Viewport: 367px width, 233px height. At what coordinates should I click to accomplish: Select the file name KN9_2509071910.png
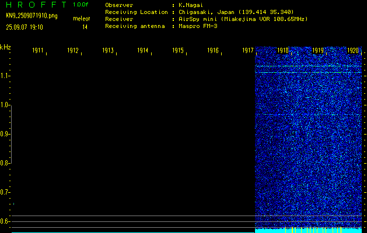click(32, 16)
